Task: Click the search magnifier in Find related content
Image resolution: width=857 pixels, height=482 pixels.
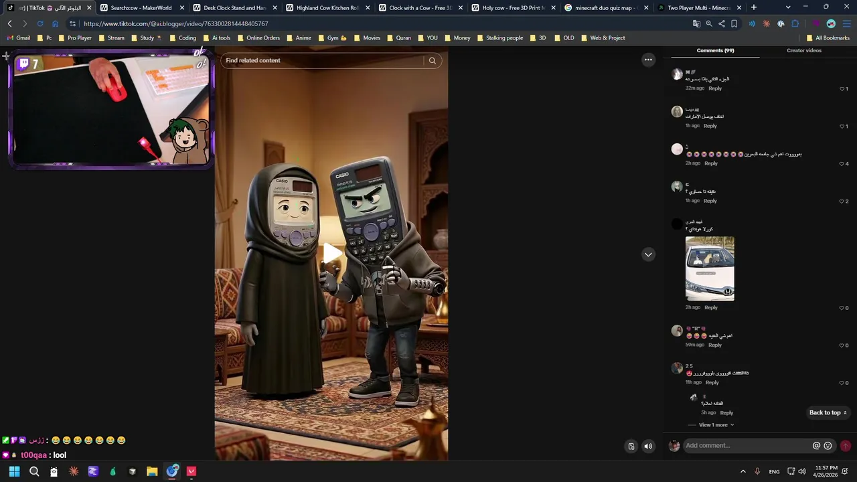Action: tap(433, 60)
